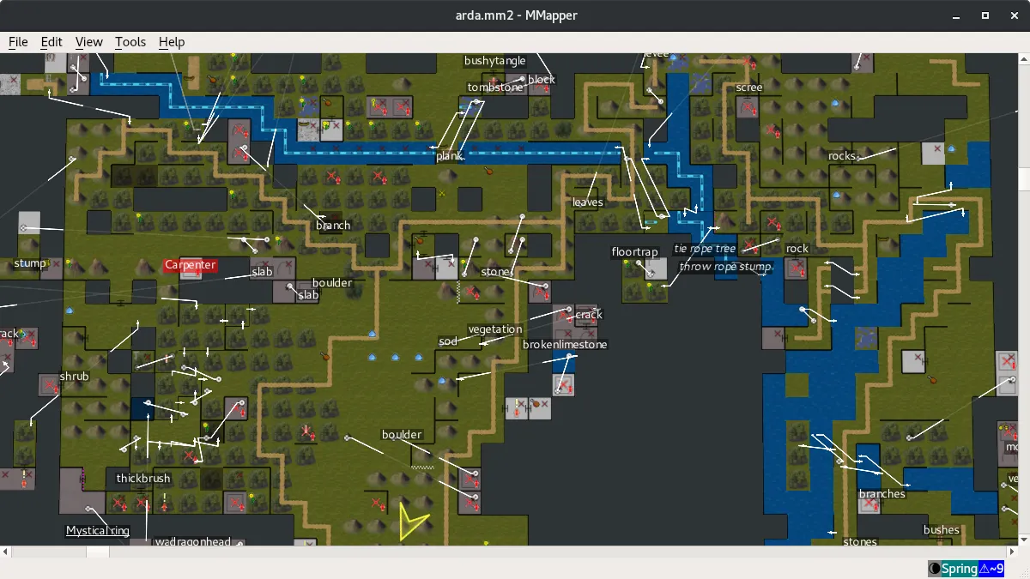Open the View menu

coord(88,41)
